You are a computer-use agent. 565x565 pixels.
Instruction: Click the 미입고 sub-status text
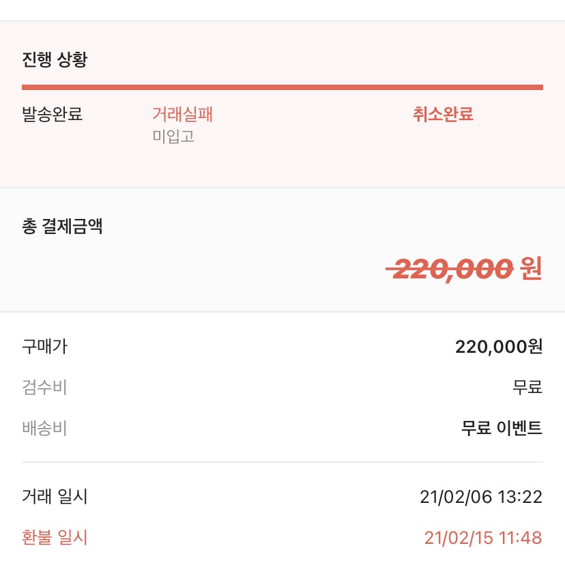tap(173, 136)
